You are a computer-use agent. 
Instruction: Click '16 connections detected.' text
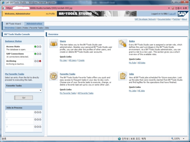pyautogui.click(x=18, y=57)
